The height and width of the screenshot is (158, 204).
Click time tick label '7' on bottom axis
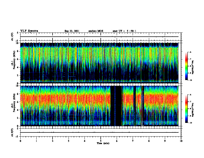(133, 141)
